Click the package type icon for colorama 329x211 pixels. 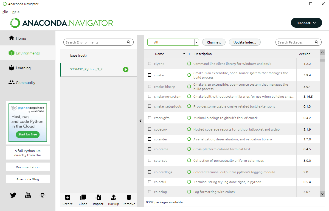(189, 149)
